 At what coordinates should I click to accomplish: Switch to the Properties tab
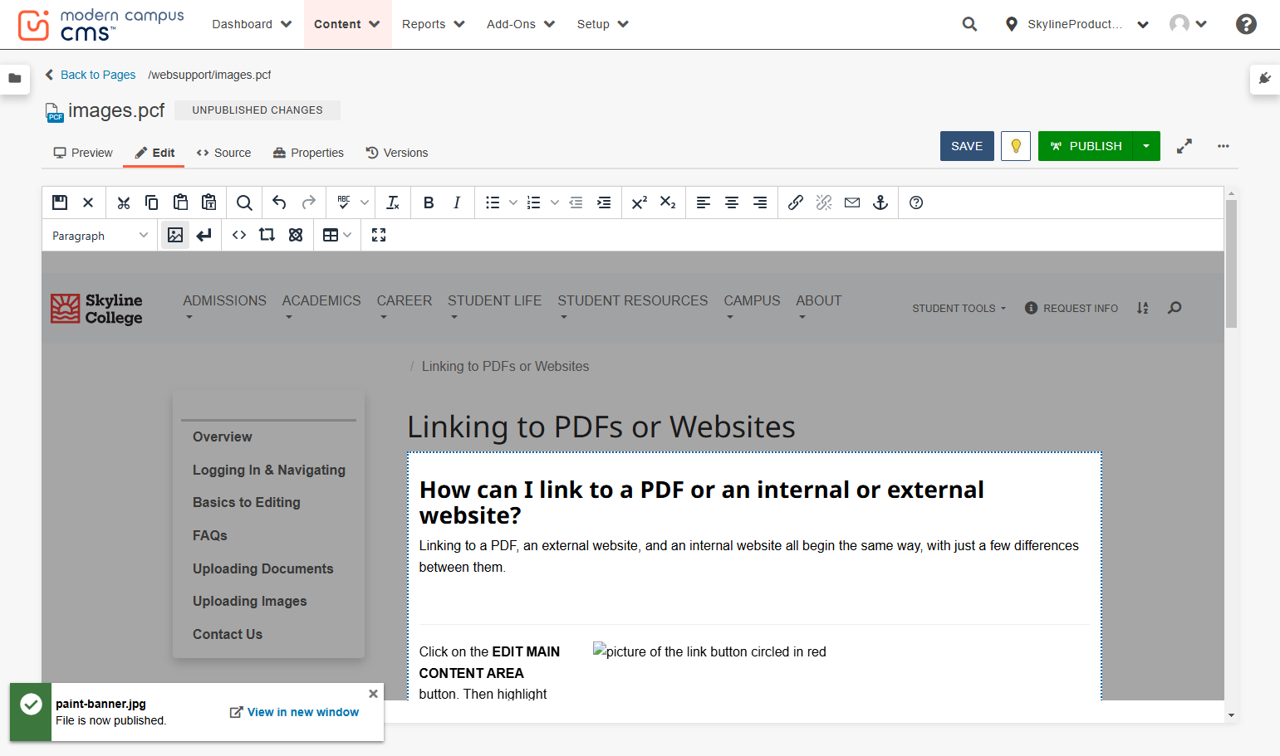click(308, 153)
